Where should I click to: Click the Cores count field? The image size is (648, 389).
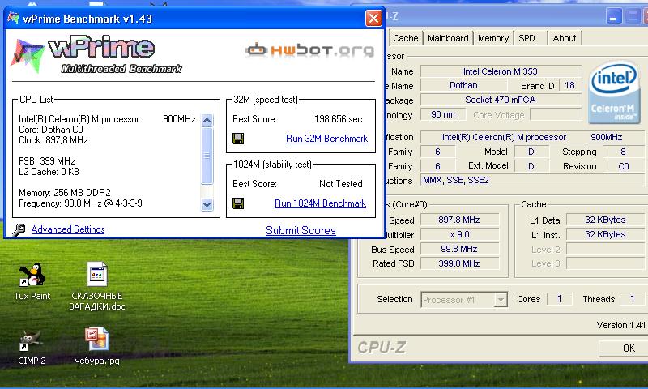[560, 299]
